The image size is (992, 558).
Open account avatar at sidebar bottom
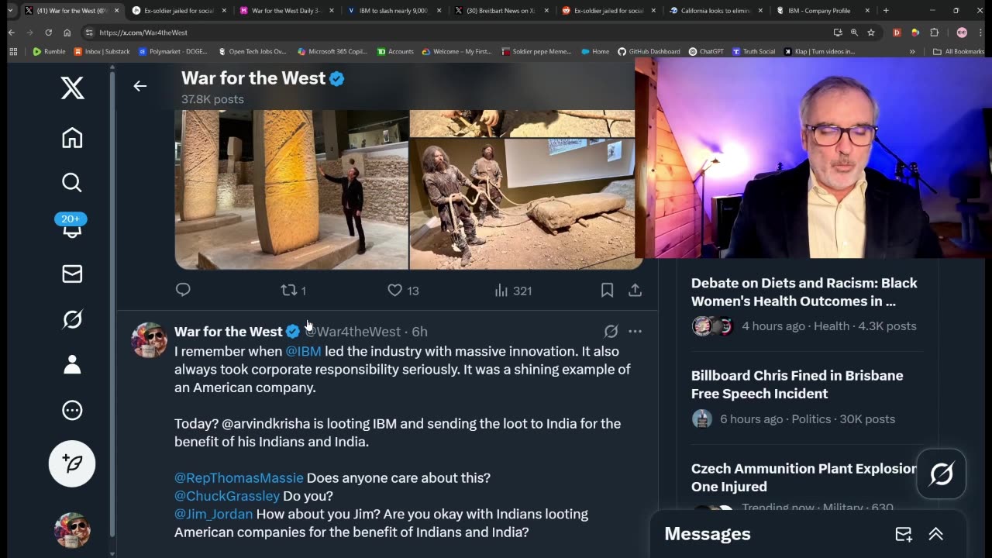point(72,530)
